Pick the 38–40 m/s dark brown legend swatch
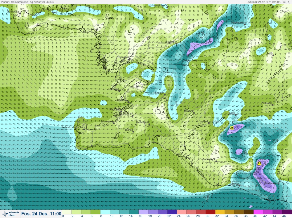 pyautogui.click(x=249, y=212)
